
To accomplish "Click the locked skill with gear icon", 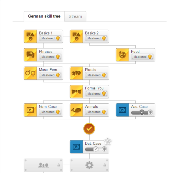I will [89, 165].
